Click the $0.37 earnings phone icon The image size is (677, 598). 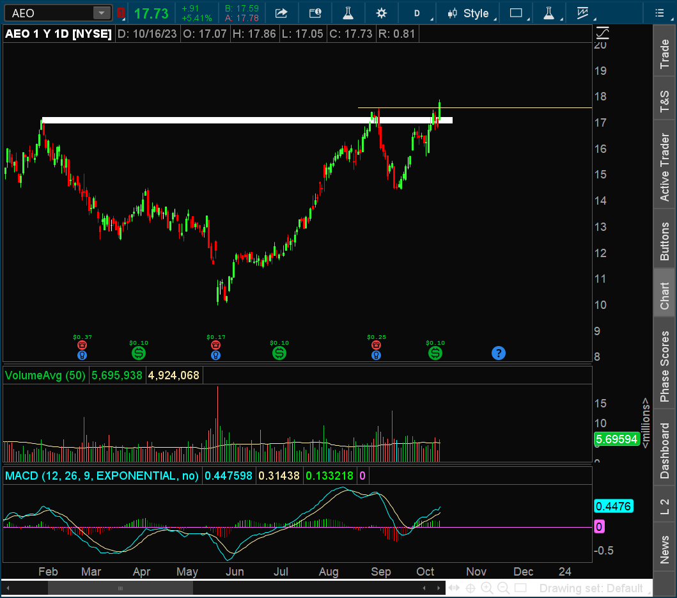pos(82,345)
